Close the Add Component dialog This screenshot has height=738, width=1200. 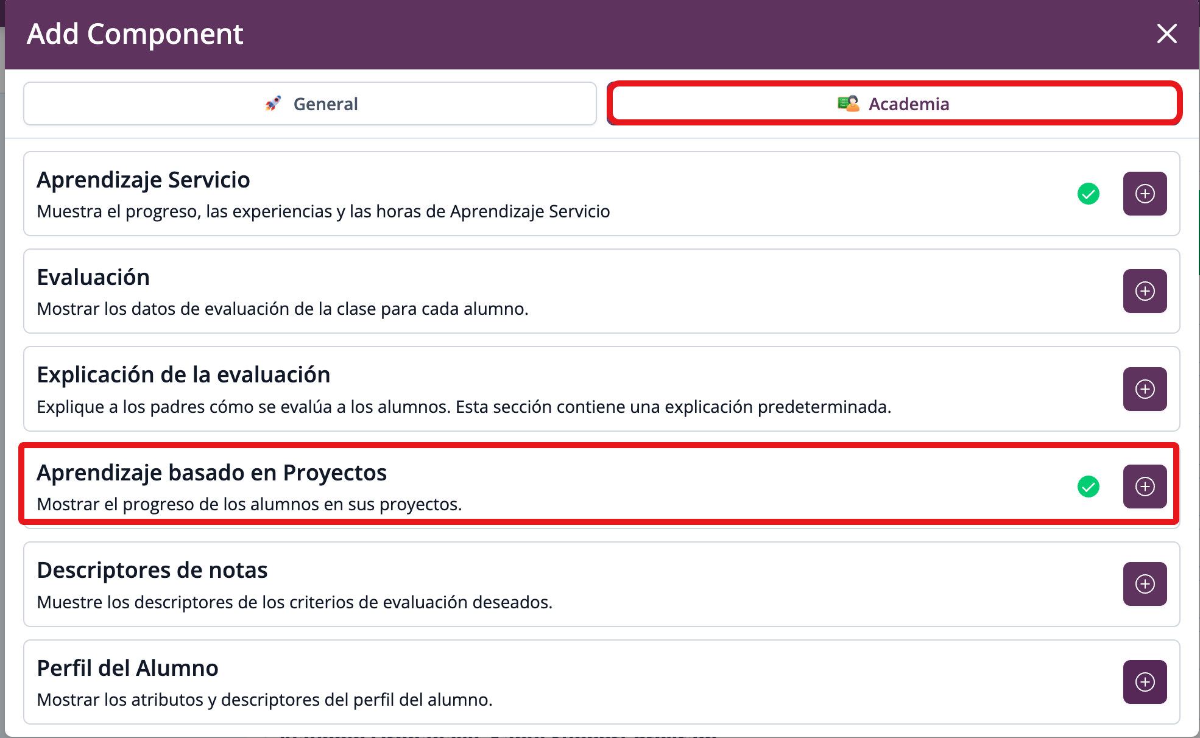point(1166,33)
